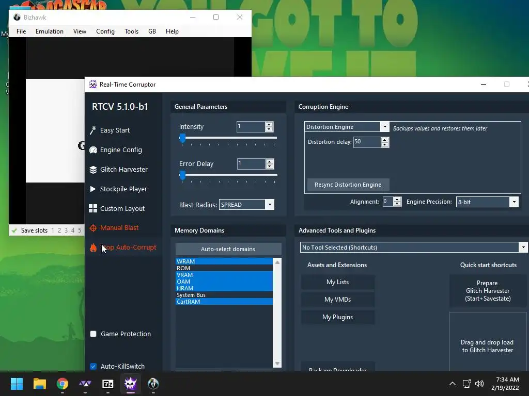Click the Custom Layout grid icon

click(93, 208)
